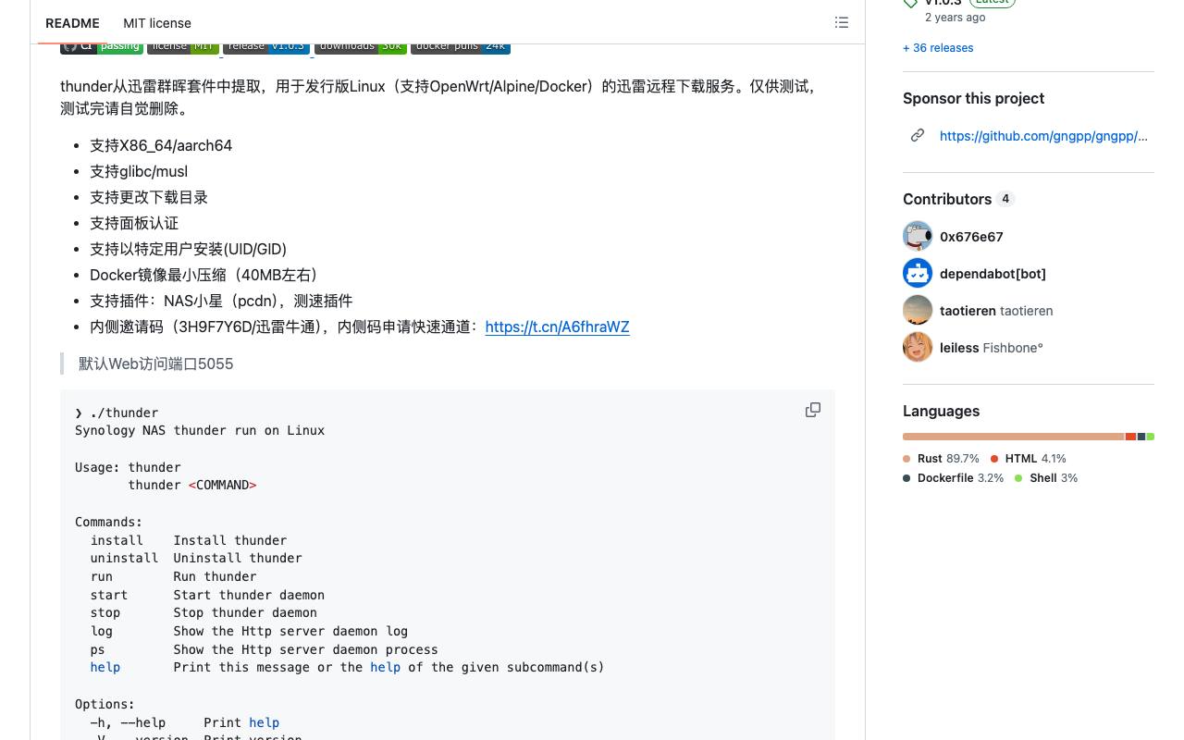Screen dimensions: 1184x740
Task: Click the bullet "支持面板认证"
Action: tap(134, 223)
